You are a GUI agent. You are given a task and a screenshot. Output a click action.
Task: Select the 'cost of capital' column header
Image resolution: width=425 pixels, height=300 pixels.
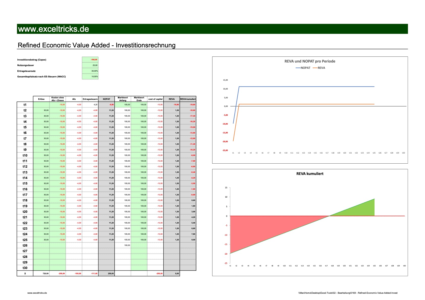[x=155, y=99]
